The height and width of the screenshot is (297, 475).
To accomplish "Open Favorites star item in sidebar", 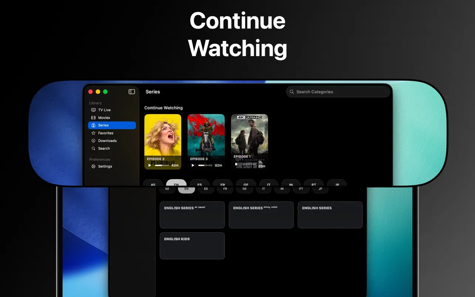I will [x=112, y=133].
